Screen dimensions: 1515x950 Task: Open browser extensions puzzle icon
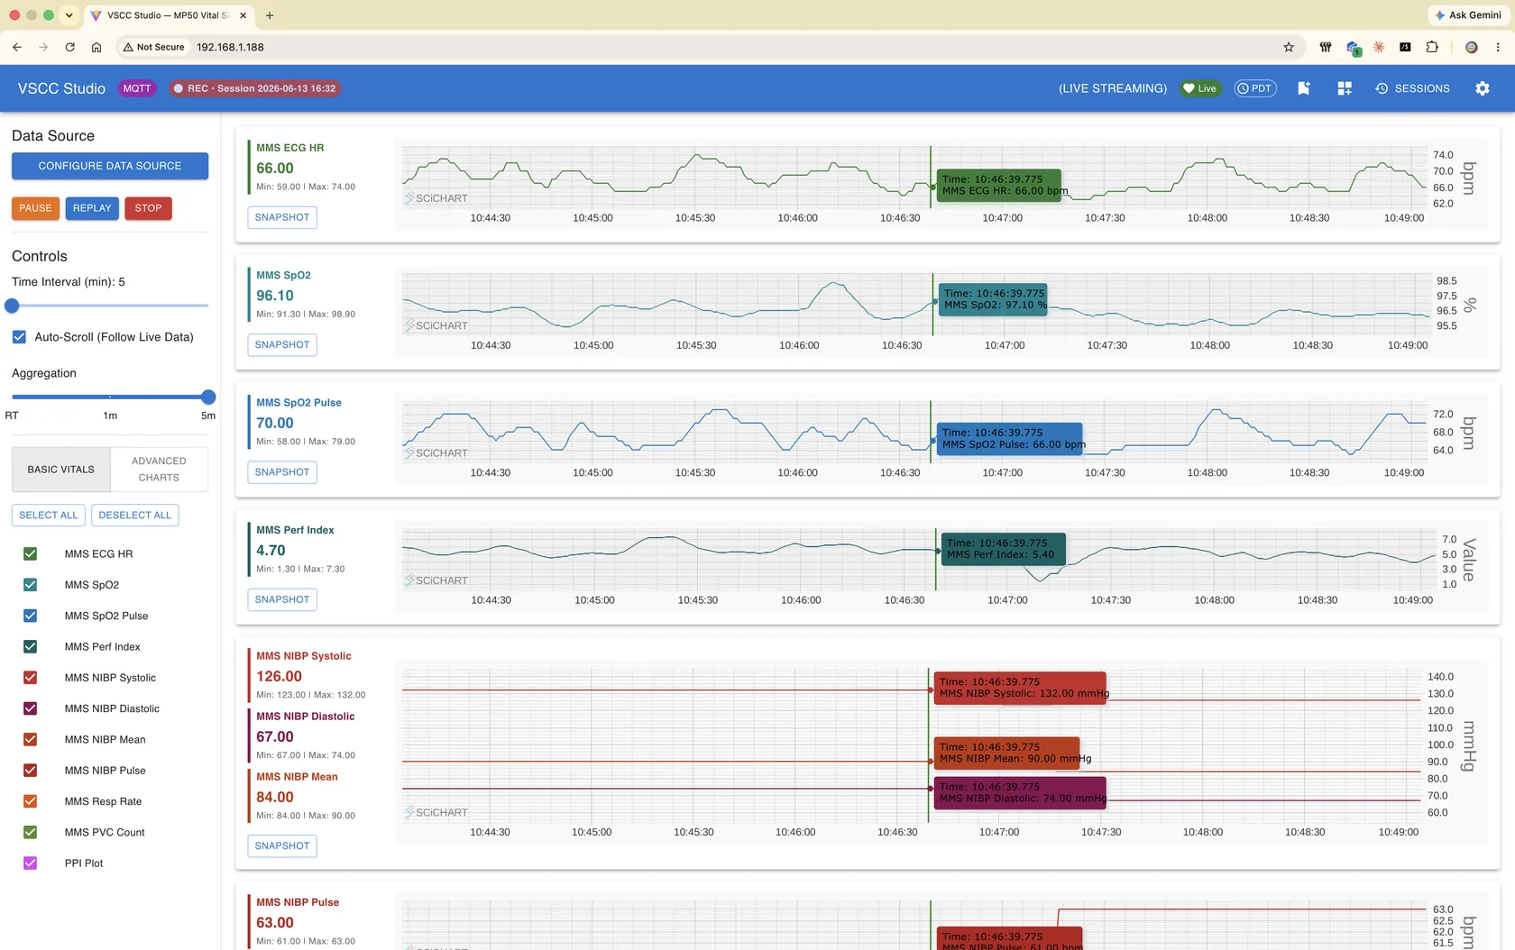[x=1432, y=47]
